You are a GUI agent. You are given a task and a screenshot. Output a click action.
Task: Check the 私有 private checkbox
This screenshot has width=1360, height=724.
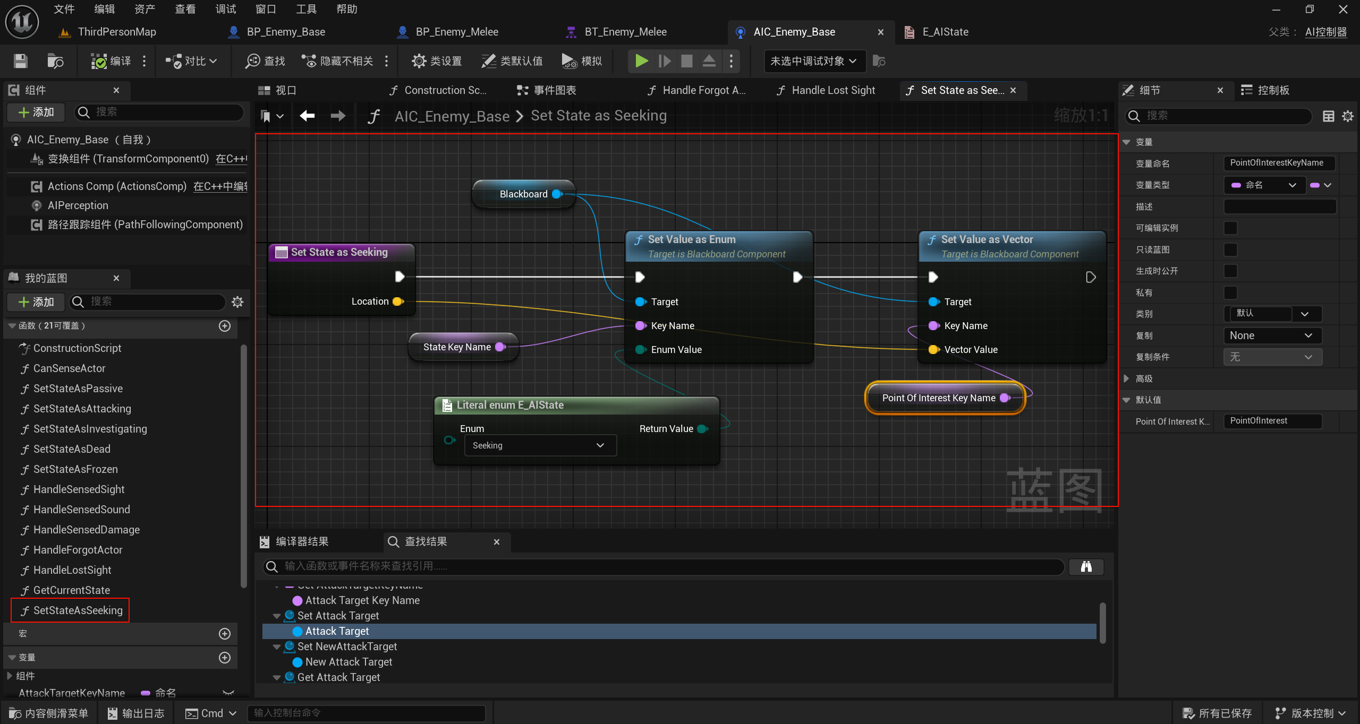point(1230,292)
